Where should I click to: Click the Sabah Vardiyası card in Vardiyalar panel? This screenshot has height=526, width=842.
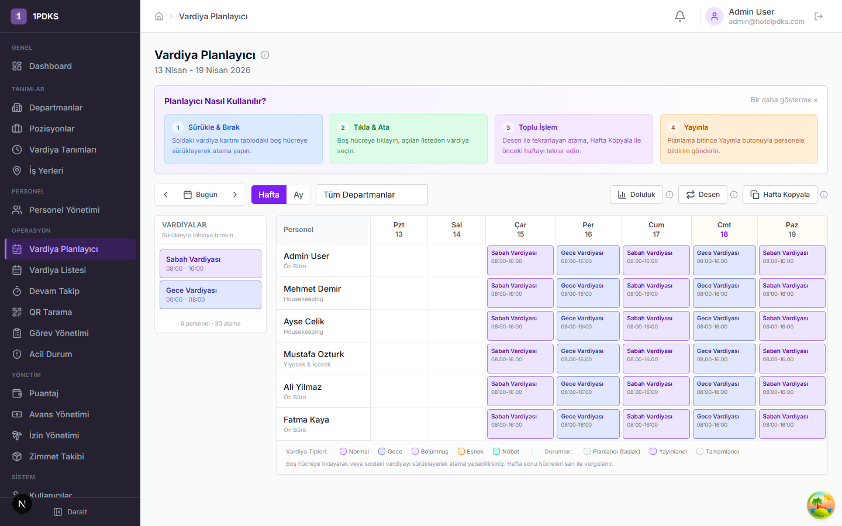(x=210, y=264)
